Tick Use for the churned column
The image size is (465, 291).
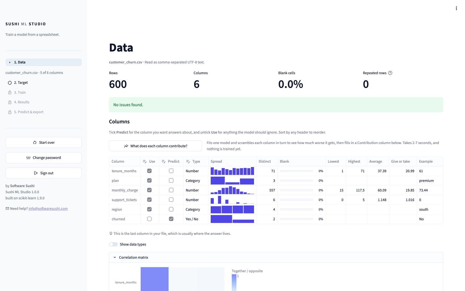click(x=149, y=219)
